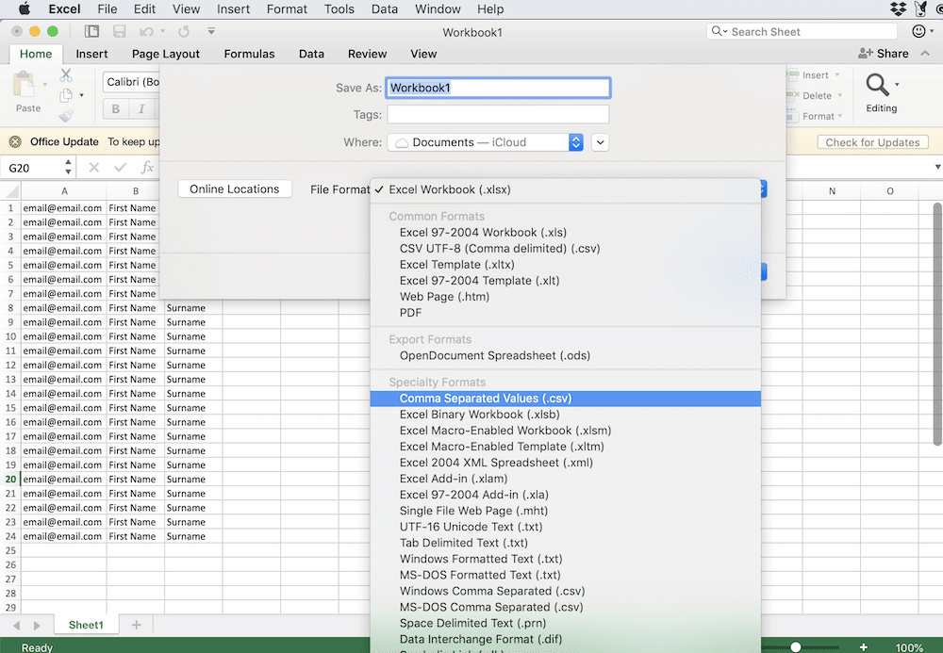Switch to the Page Layout tab
Screen dimensions: 943x653
(x=165, y=54)
